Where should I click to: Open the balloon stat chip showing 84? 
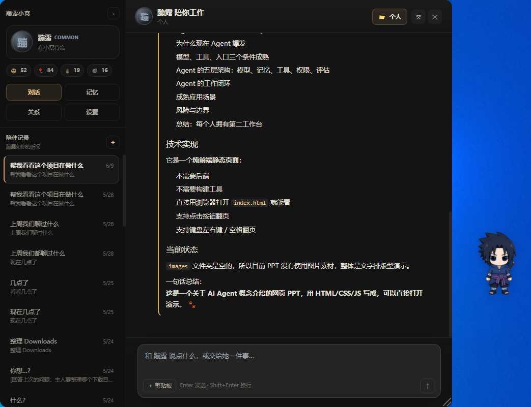(x=46, y=70)
